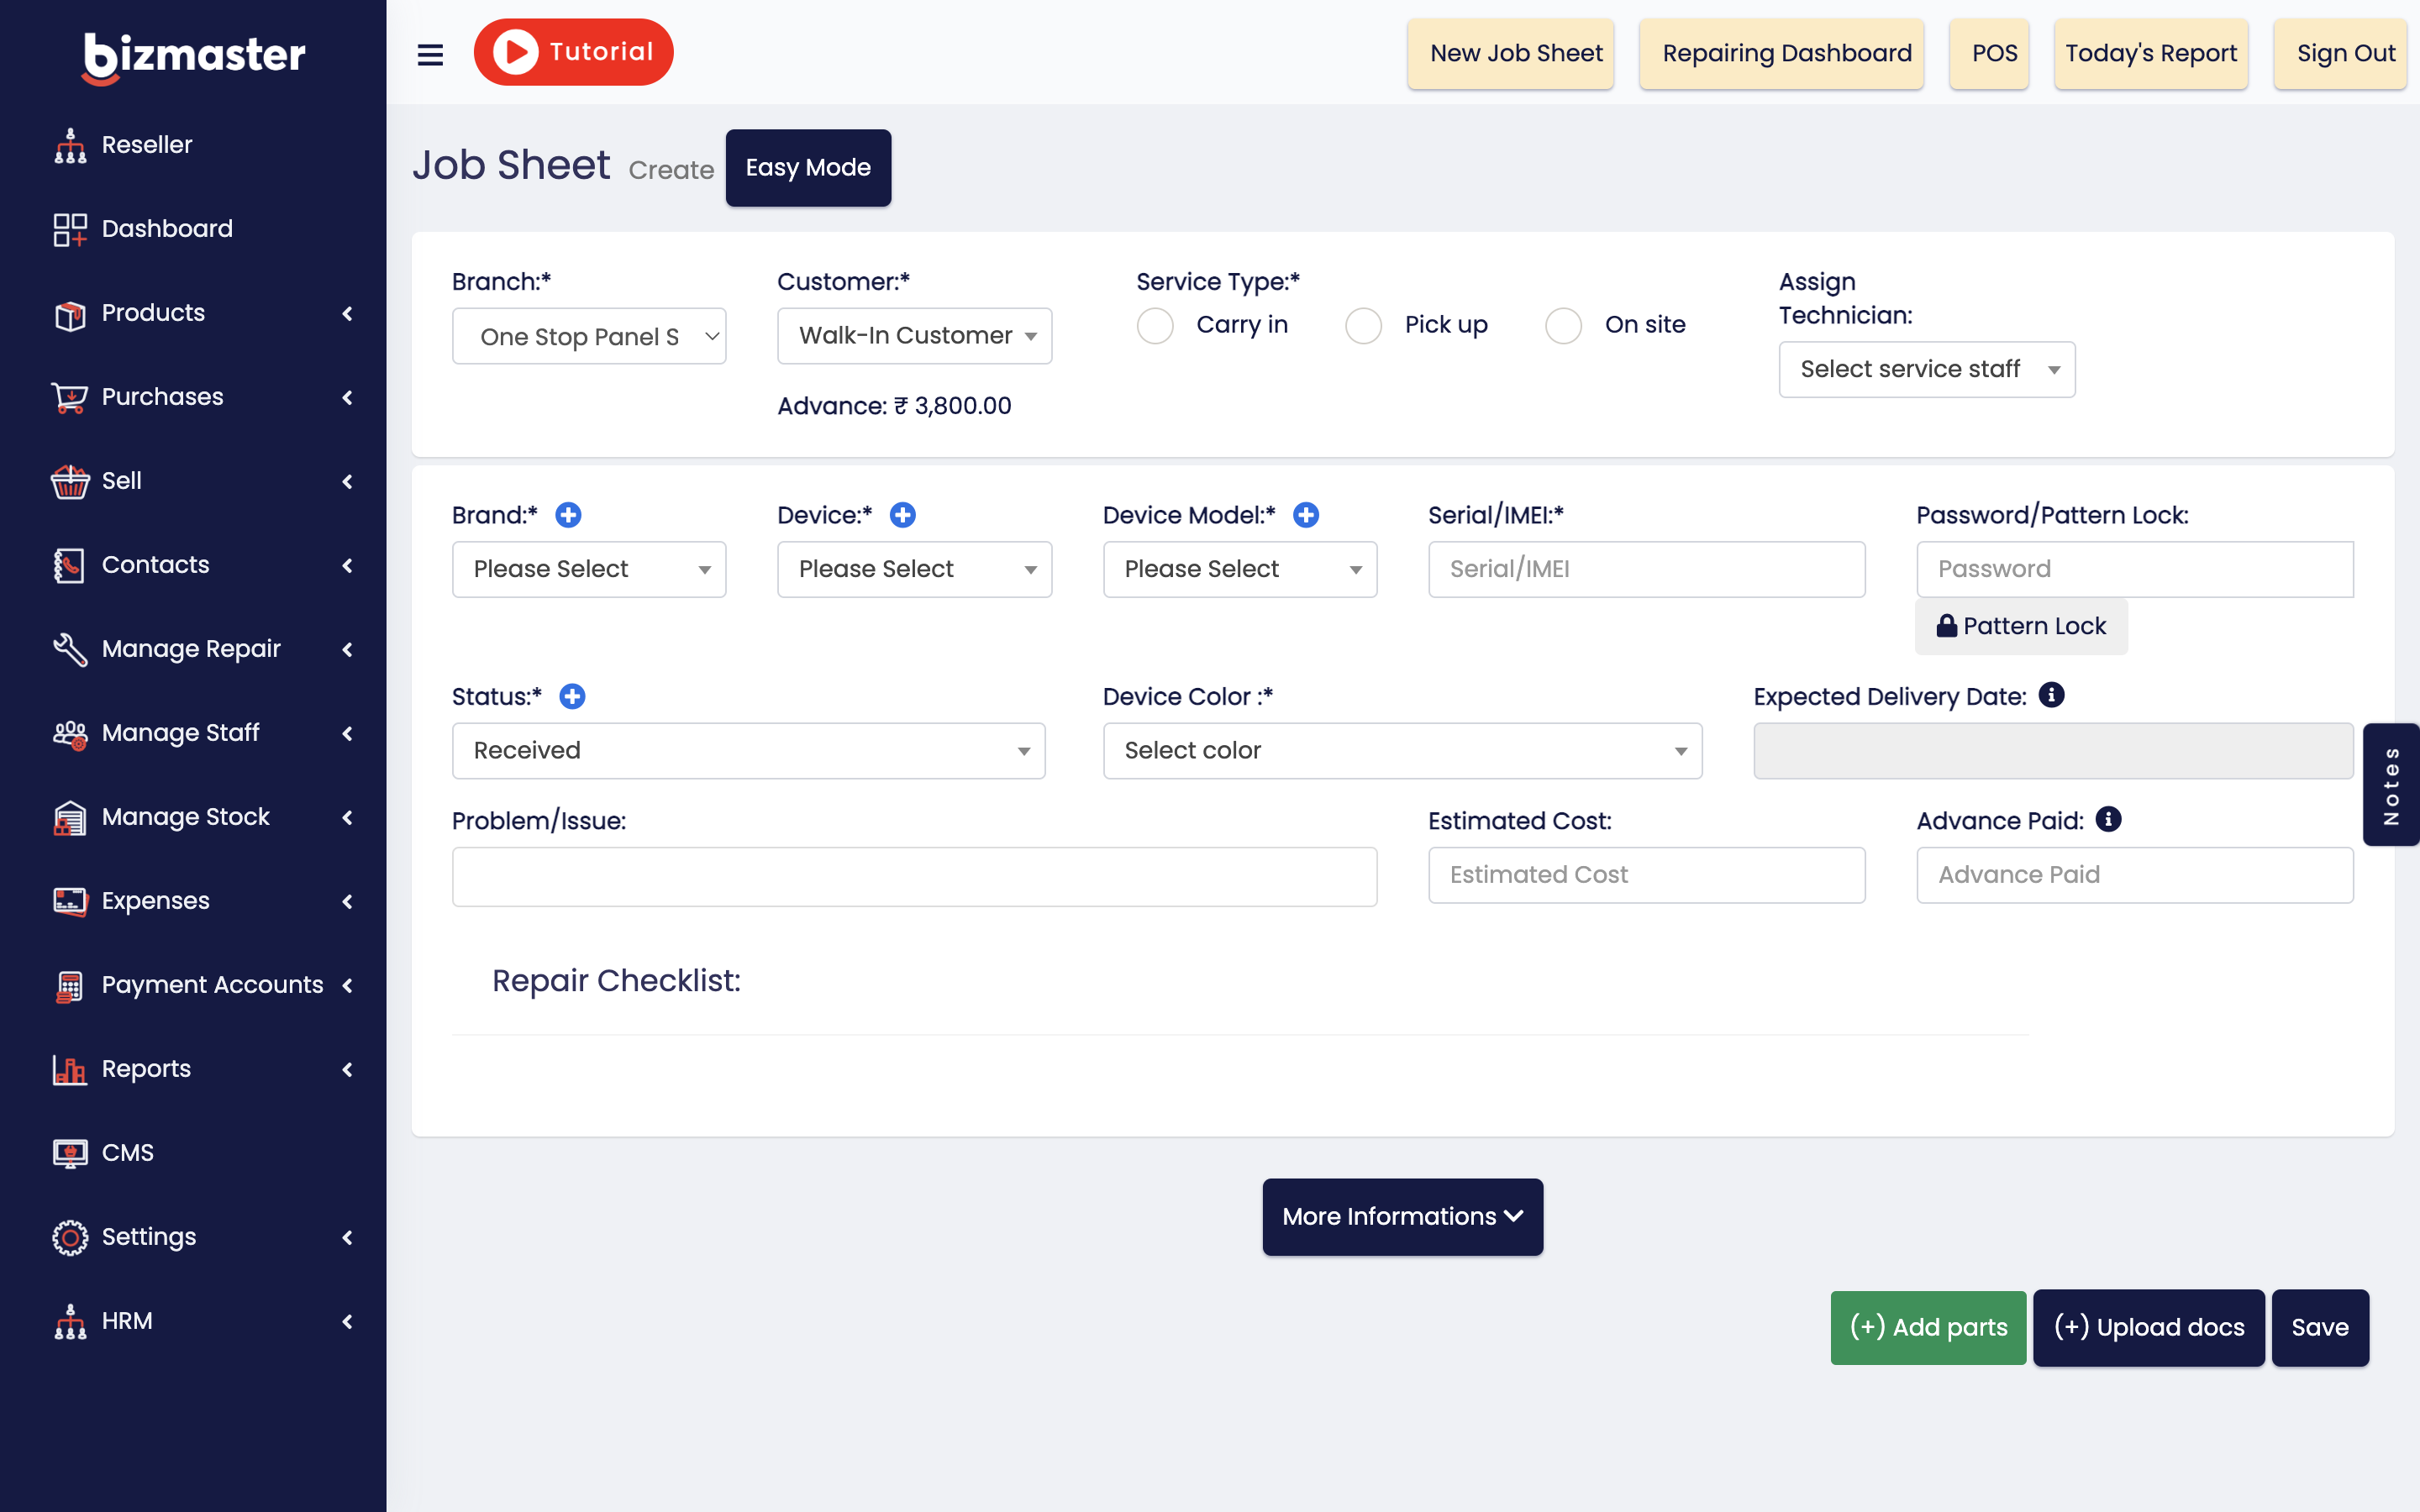Add a new Device Model with plus icon
The image size is (2420, 1512).
(x=1306, y=515)
